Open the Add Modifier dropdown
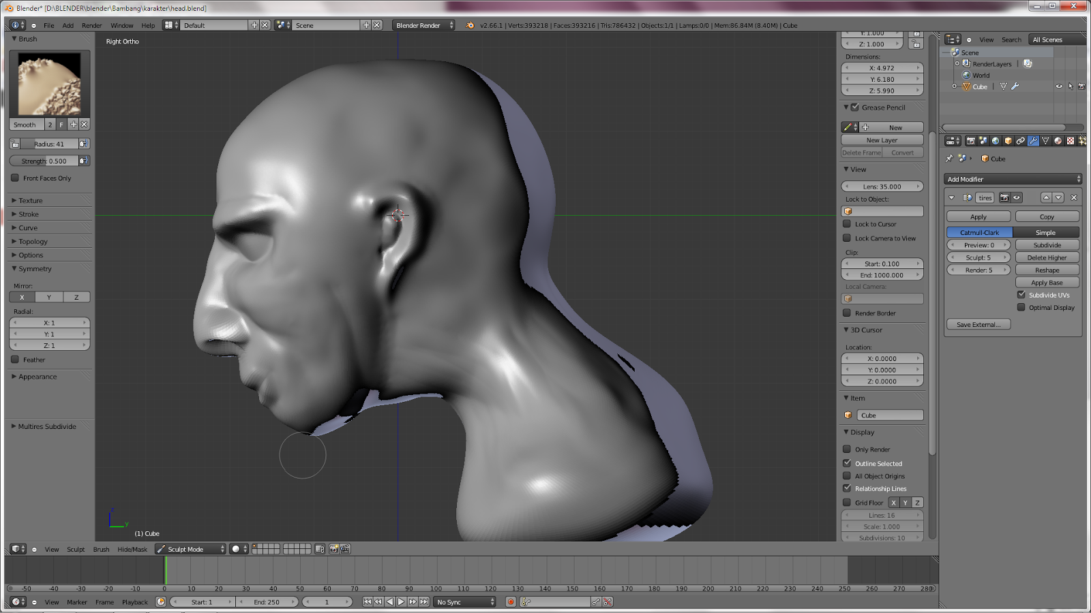1091x613 pixels. point(1013,179)
